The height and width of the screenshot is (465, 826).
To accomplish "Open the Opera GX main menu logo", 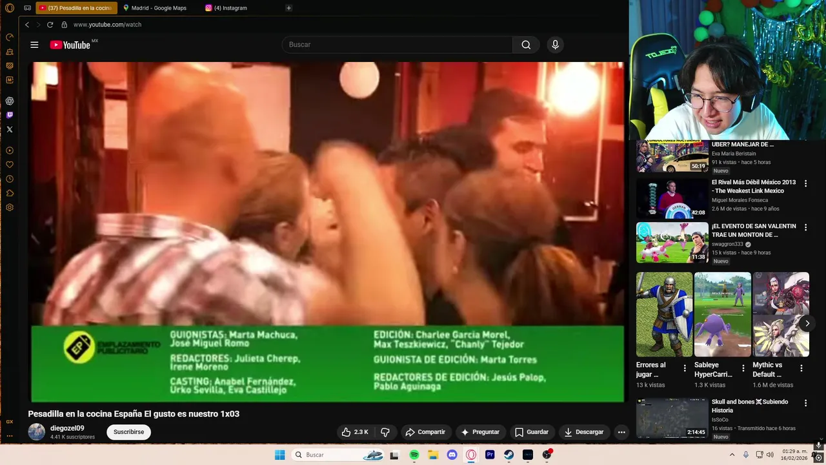I will coord(10,8).
